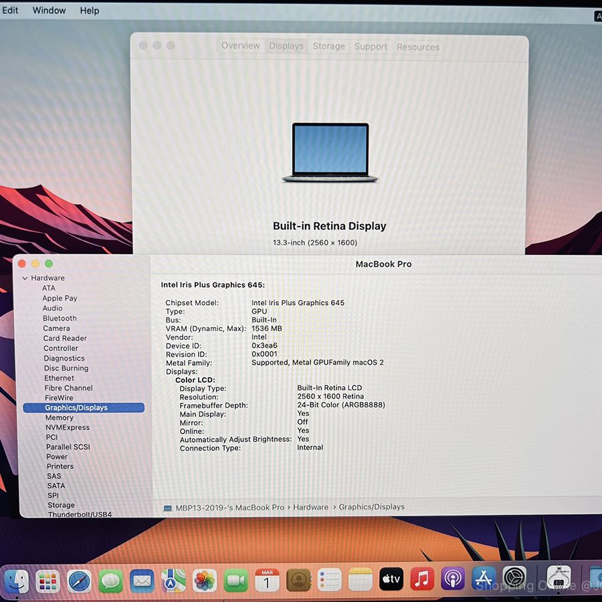Switch to the Overview tab

click(x=241, y=45)
